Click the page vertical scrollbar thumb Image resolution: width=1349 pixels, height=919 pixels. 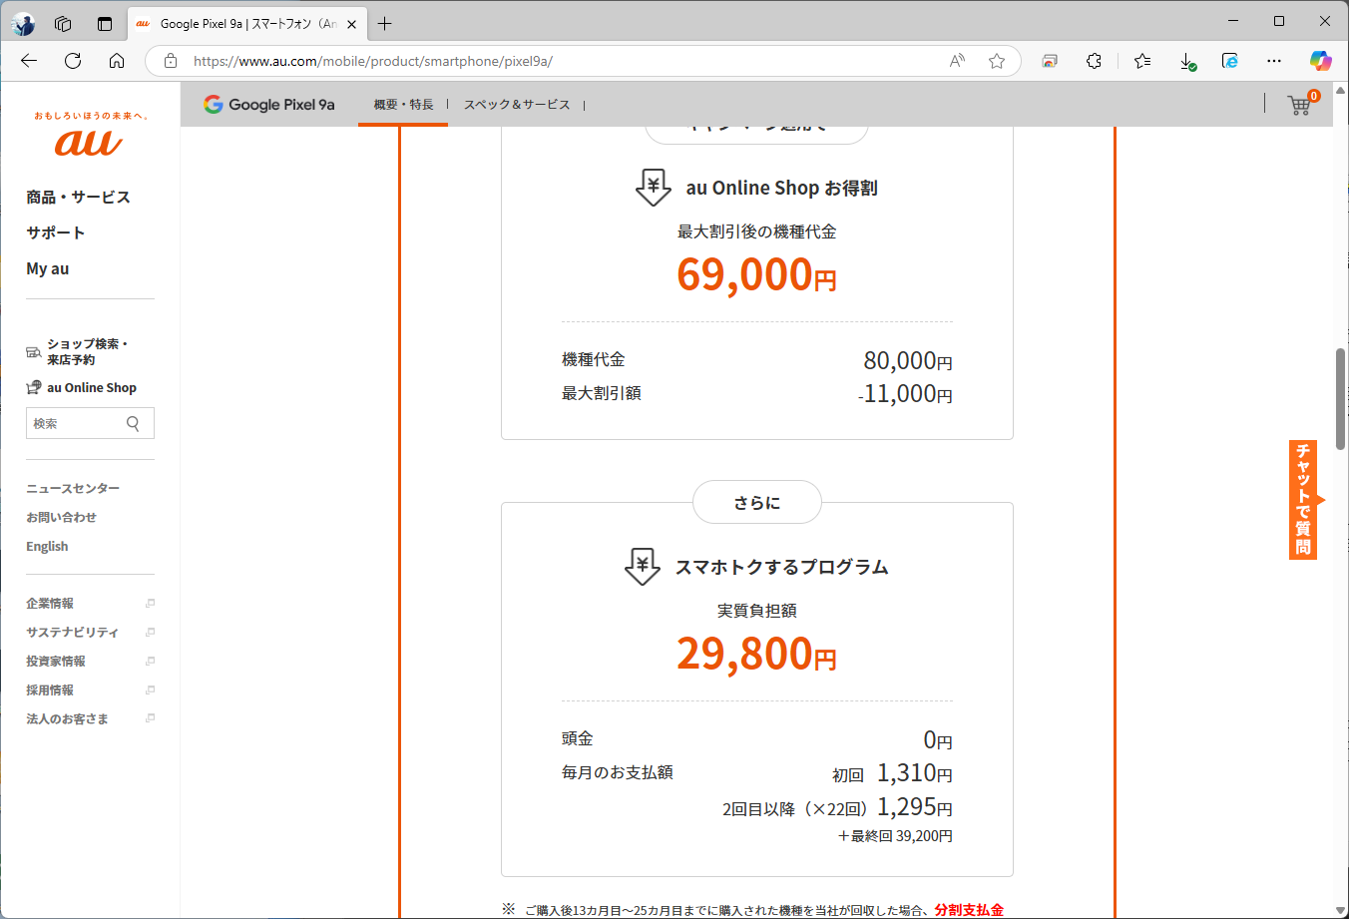point(1340,399)
